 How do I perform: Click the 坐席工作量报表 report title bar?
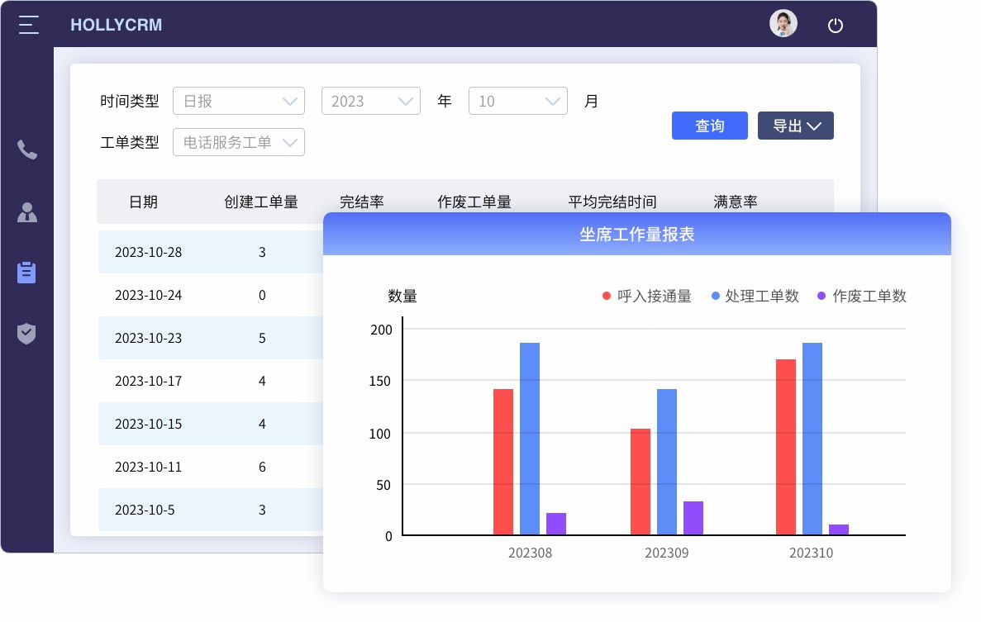(x=636, y=234)
